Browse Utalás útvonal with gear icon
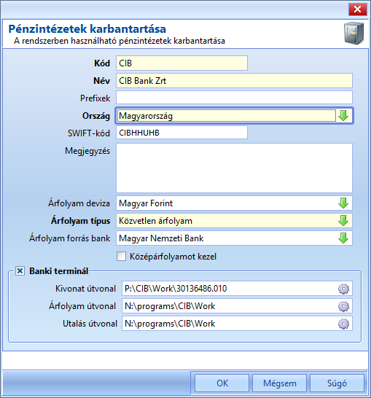 tap(343, 324)
